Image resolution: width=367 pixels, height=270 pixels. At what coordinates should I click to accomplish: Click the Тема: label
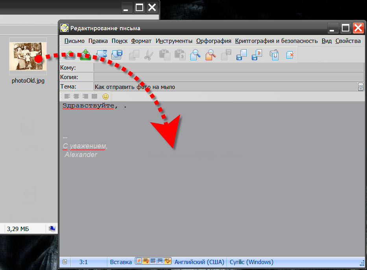coord(77,87)
